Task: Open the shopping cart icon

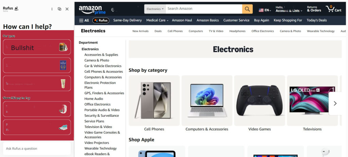Action: pyautogui.click(x=333, y=9)
